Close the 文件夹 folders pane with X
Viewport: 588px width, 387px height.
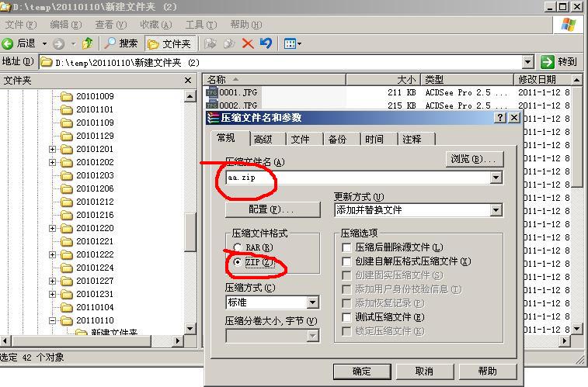pos(187,81)
